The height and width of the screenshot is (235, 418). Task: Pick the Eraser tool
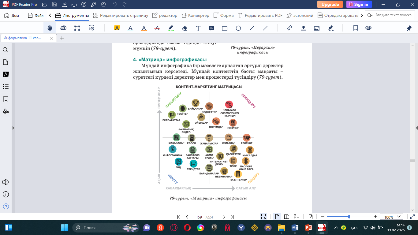[184, 28]
